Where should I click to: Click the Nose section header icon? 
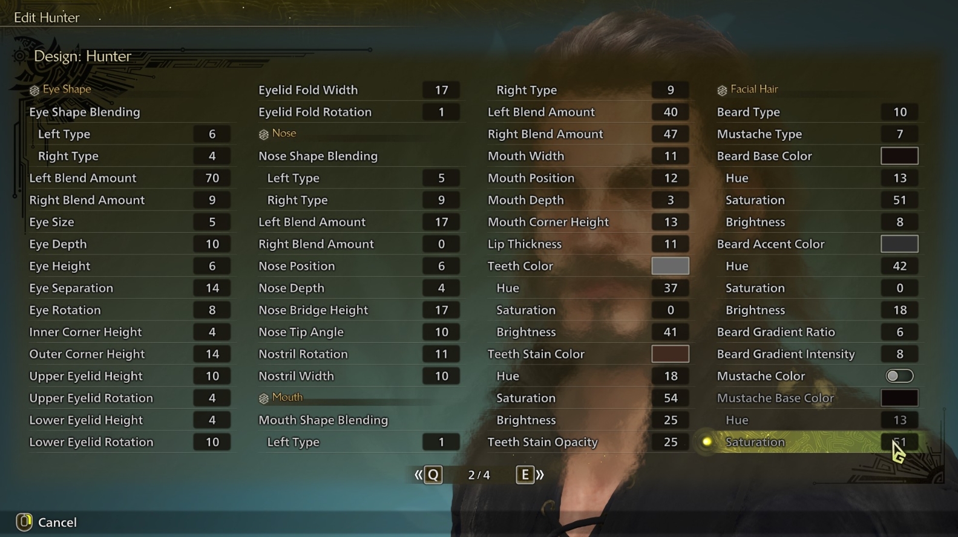tap(263, 134)
